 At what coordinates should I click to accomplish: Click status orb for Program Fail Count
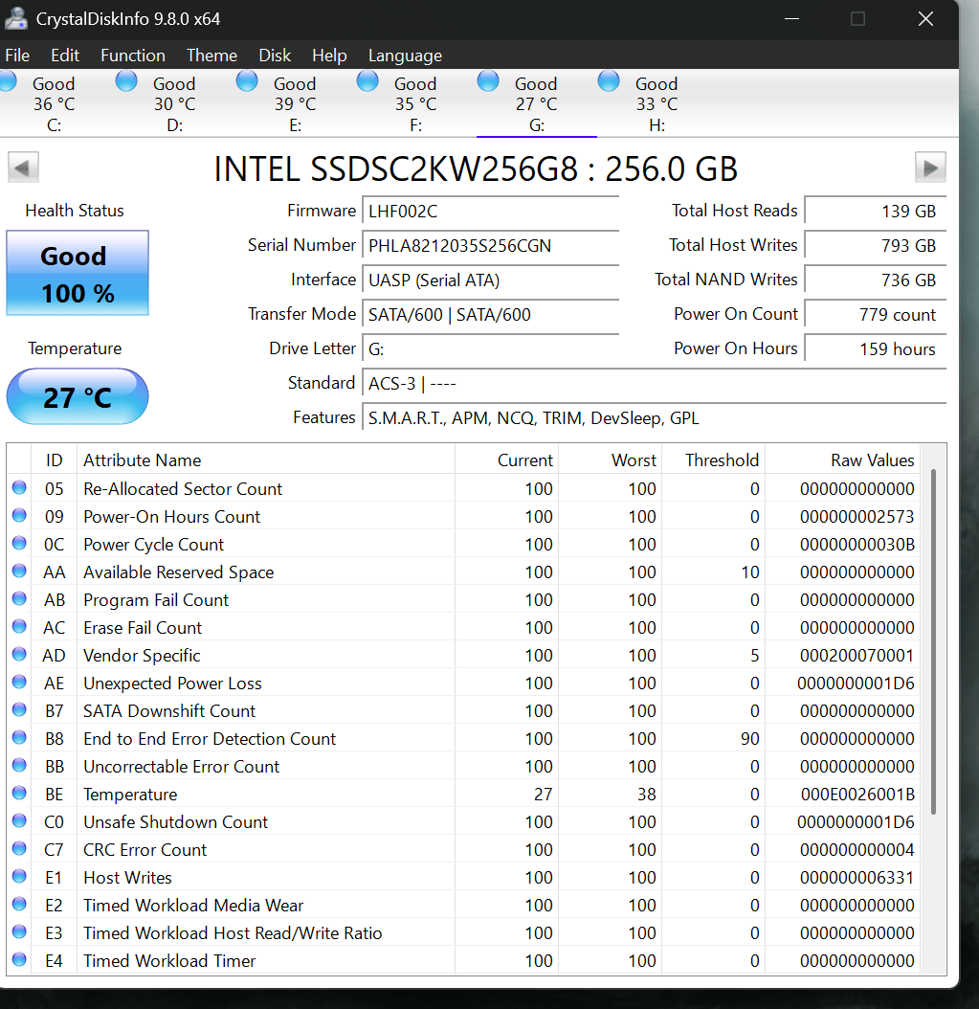(x=19, y=598)
